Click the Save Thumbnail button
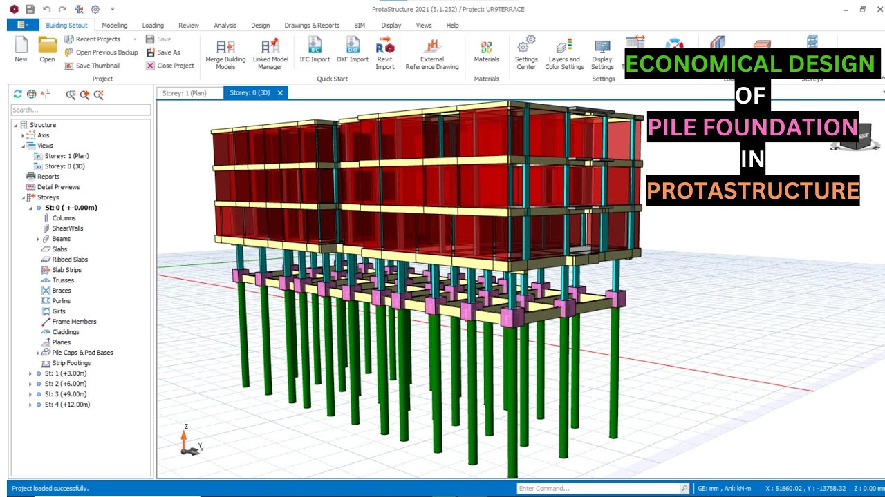This screenshot has height=497, width=885. pyautogui.click(x=92, y=66)
